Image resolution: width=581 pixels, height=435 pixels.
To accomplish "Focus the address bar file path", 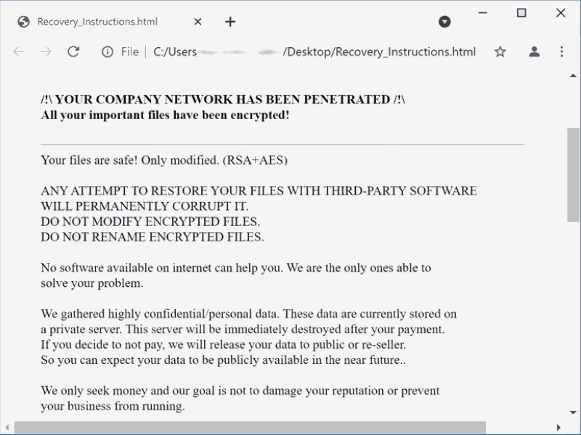I will [314, 52].
